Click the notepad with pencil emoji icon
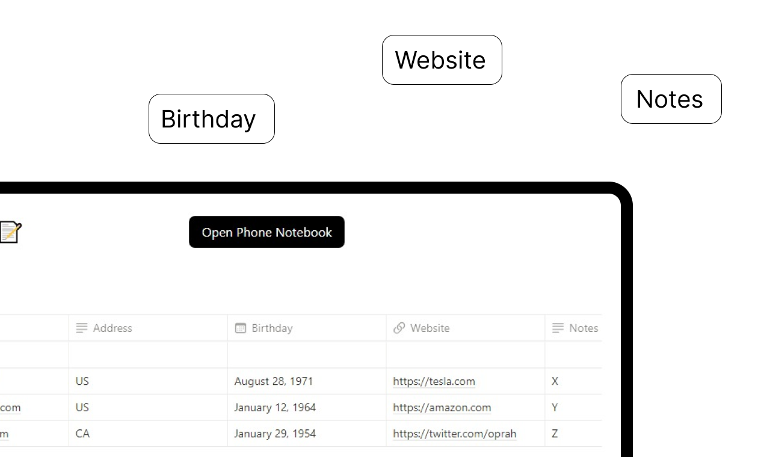 (10, 232)
